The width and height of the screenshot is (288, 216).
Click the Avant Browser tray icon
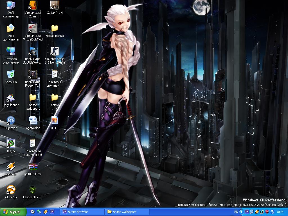pos(247,212)
